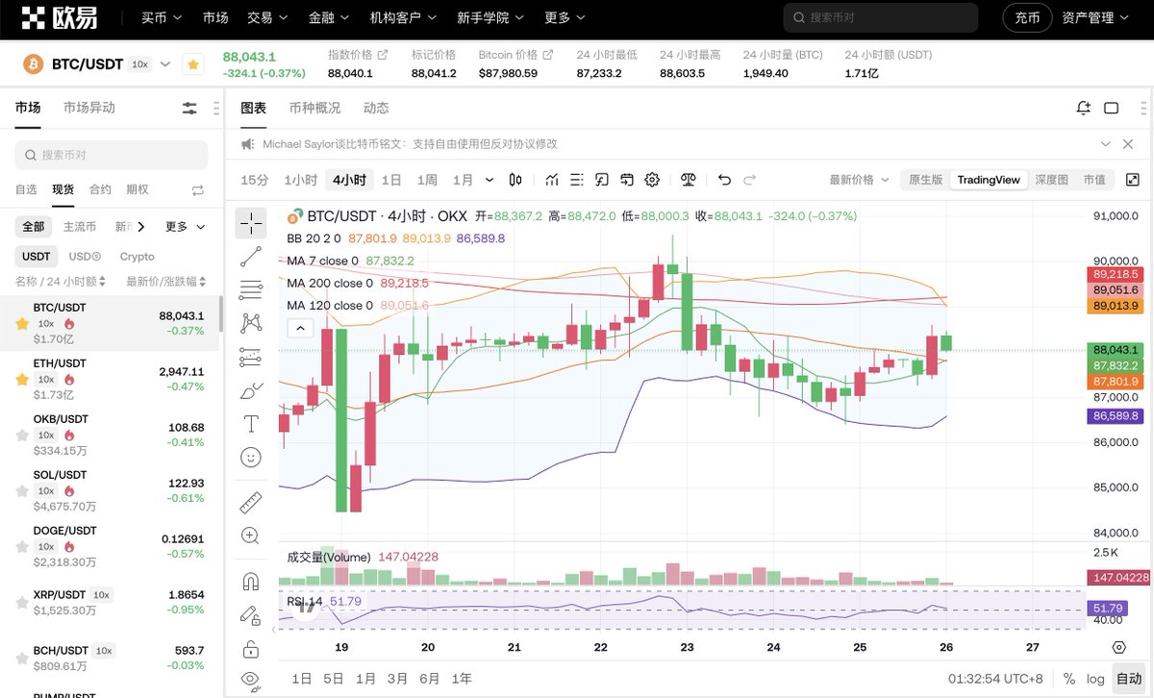
Task: Select the text annotation tool
Action: point(251,423)
